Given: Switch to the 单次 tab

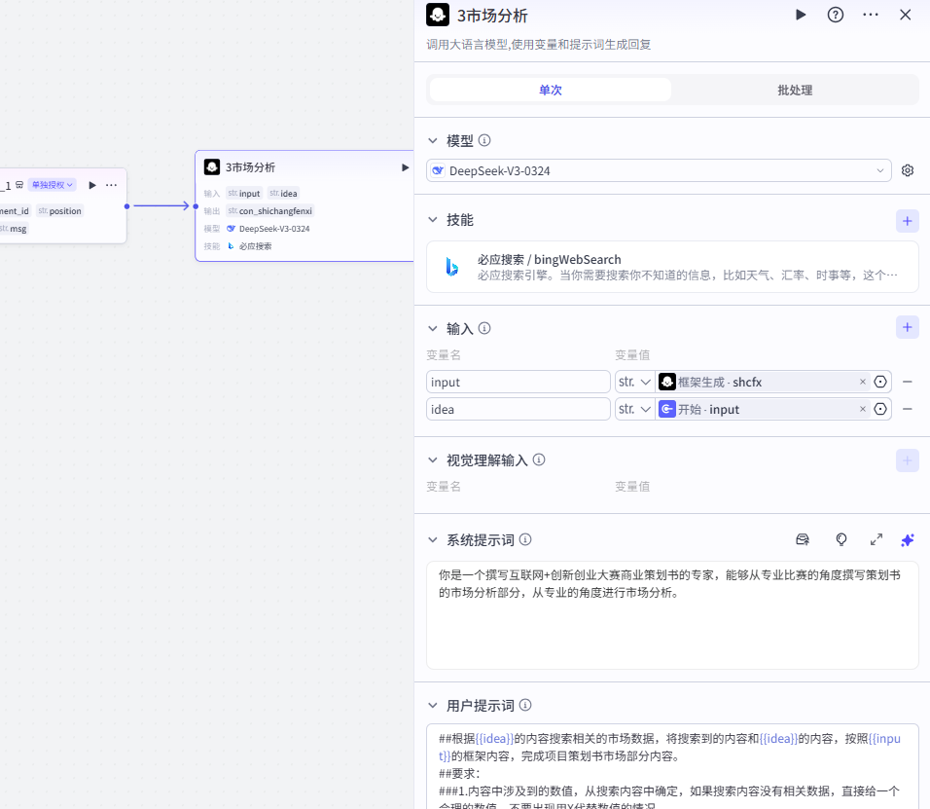Looking at the screenshot, I should pyautogui.click(x=550, y=90).
